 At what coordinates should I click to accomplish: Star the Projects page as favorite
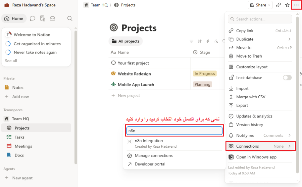pyautogui.click(x=287, y=5)
